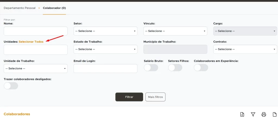278x122 pixels.
Task: Expand the Unidade de Trabalho dropdown
Action: 36,69
